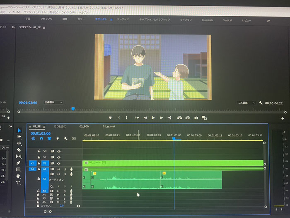This screenshot has height=218, width=290.
Task: Click mix track expand output icon
Action: point(78,206)
